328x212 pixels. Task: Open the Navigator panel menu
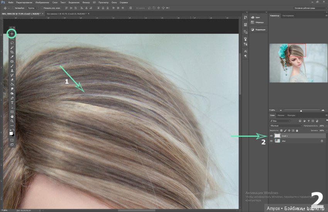tap(326, 16)
